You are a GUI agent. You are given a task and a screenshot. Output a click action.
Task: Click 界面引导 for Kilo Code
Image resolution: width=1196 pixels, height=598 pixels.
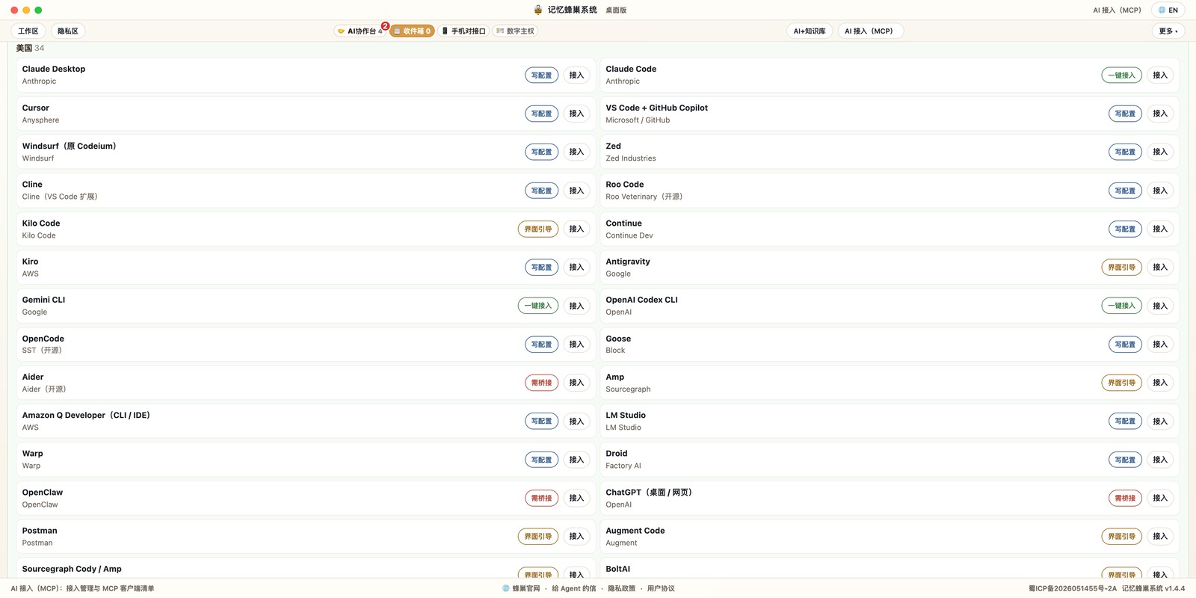pos(538,229)
